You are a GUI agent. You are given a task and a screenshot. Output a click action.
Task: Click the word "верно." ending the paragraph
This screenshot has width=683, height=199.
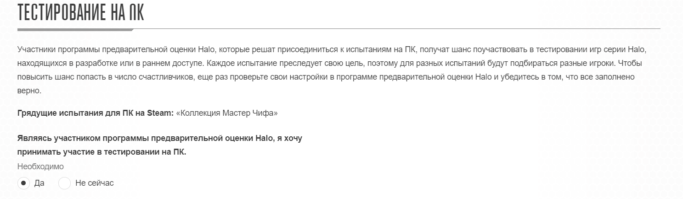[x=29, y=91]
